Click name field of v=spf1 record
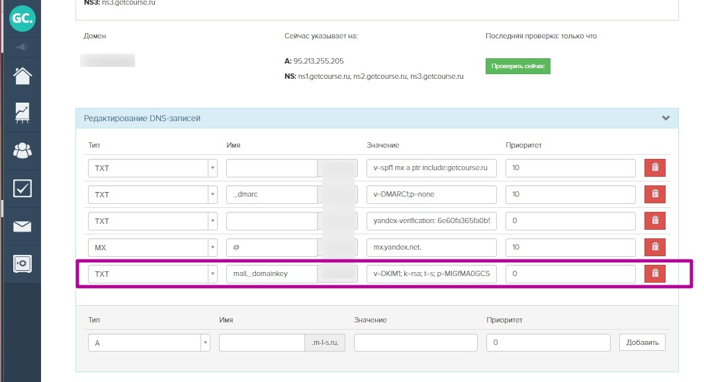 272,167
